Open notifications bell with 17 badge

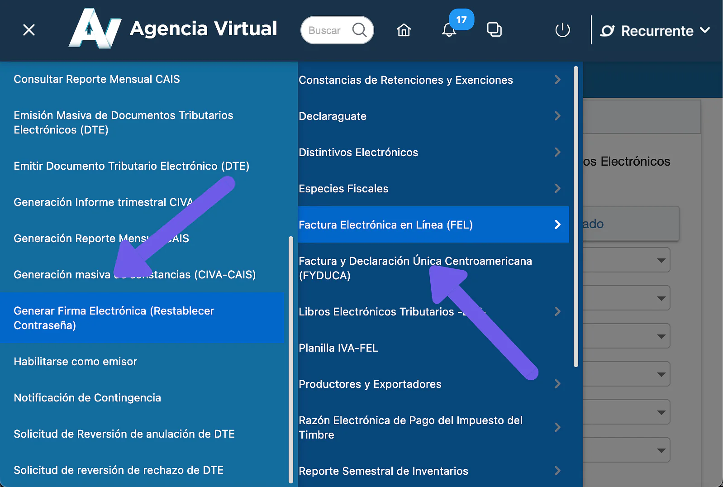tap(449, 30)
